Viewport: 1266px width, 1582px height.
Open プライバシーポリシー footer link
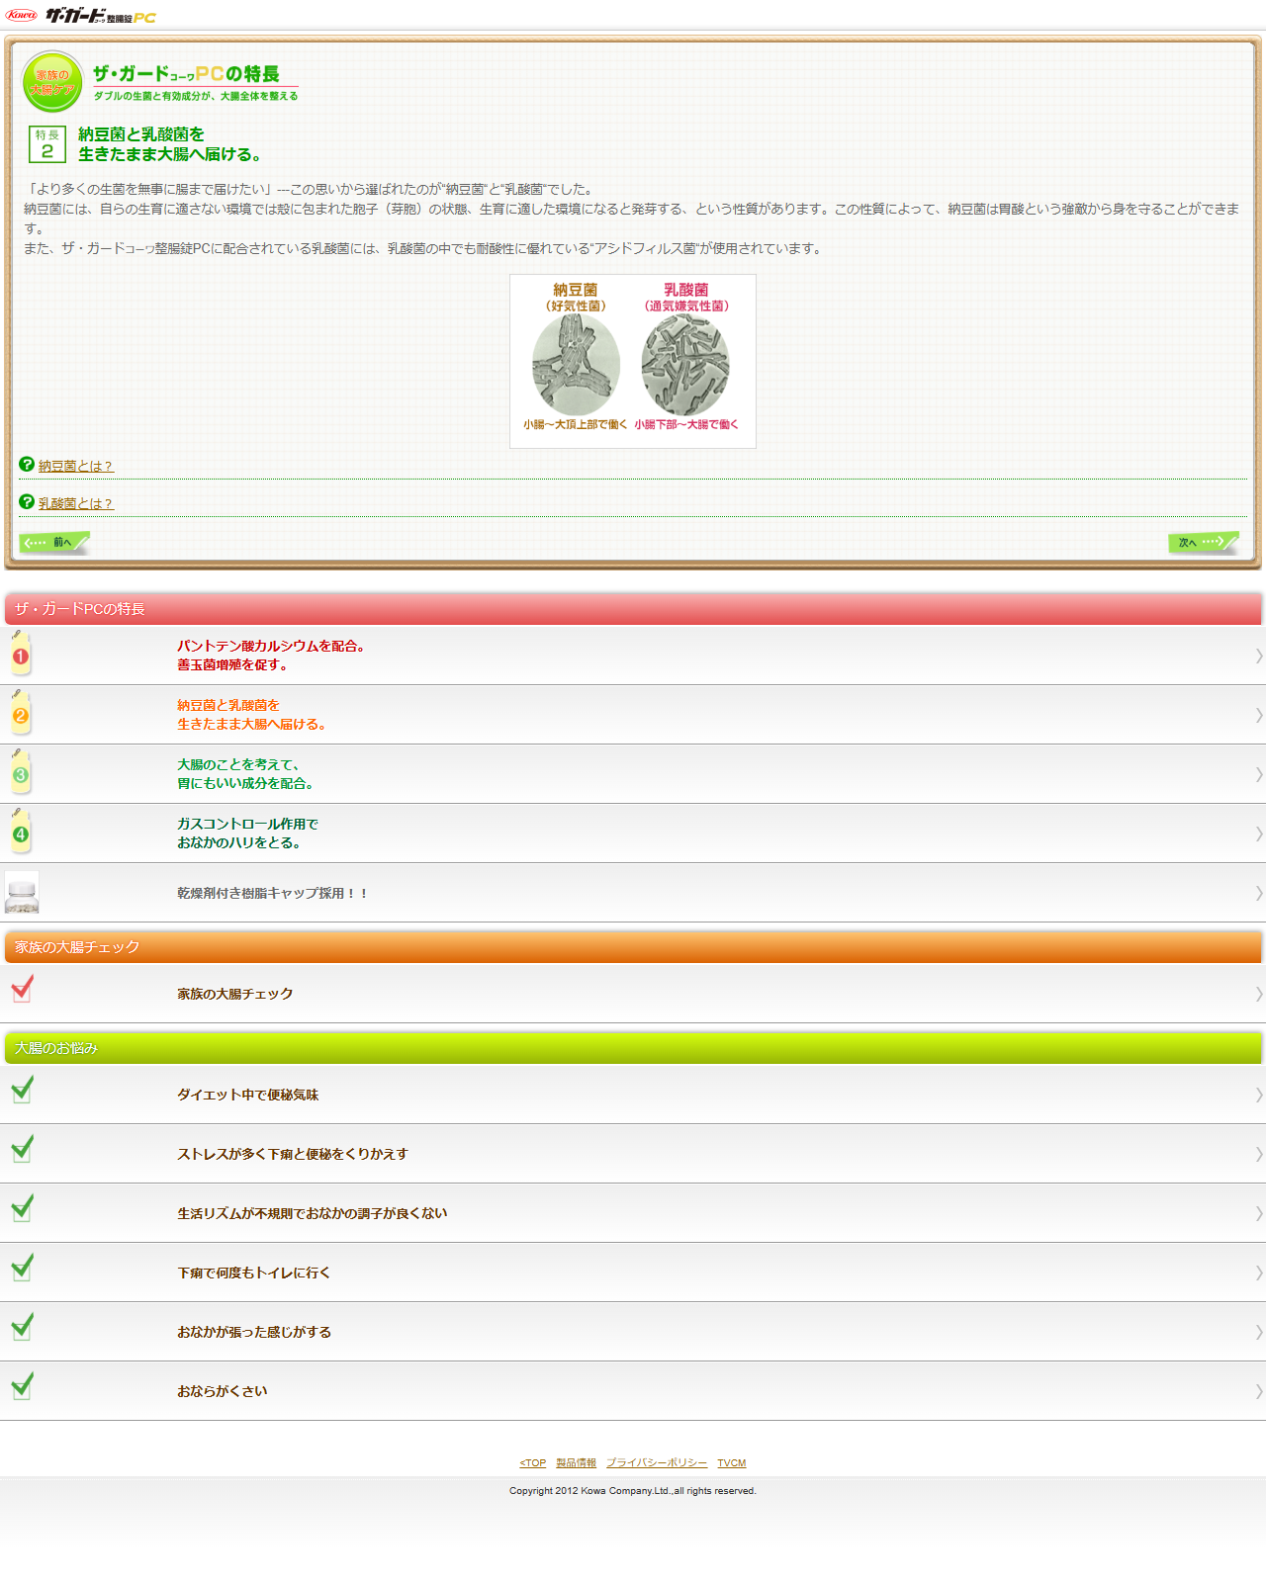coord(657,1463)
